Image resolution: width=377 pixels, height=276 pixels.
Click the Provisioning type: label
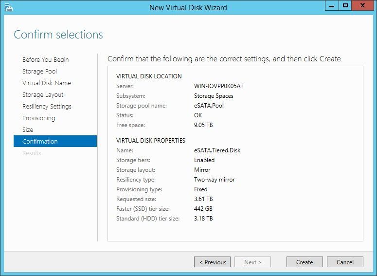tap(139, 189)
